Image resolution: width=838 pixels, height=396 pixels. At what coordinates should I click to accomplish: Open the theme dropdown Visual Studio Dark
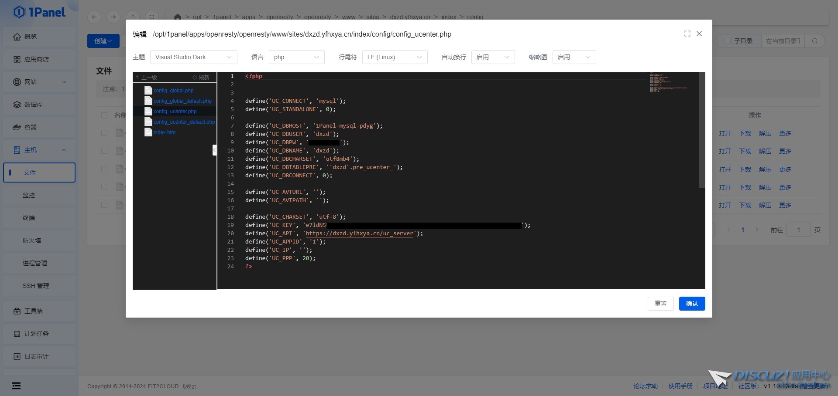pos(194,57)
